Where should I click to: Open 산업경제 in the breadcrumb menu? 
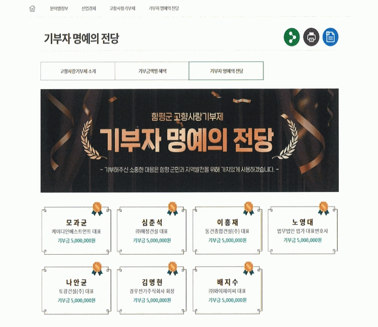pyautogui.click(x=89, y=8)
